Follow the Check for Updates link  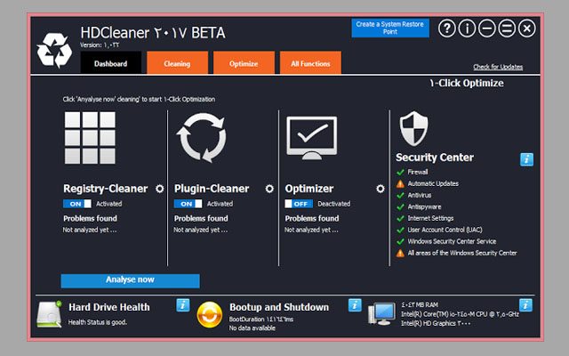pyautogui.click(x=498, y=67)
